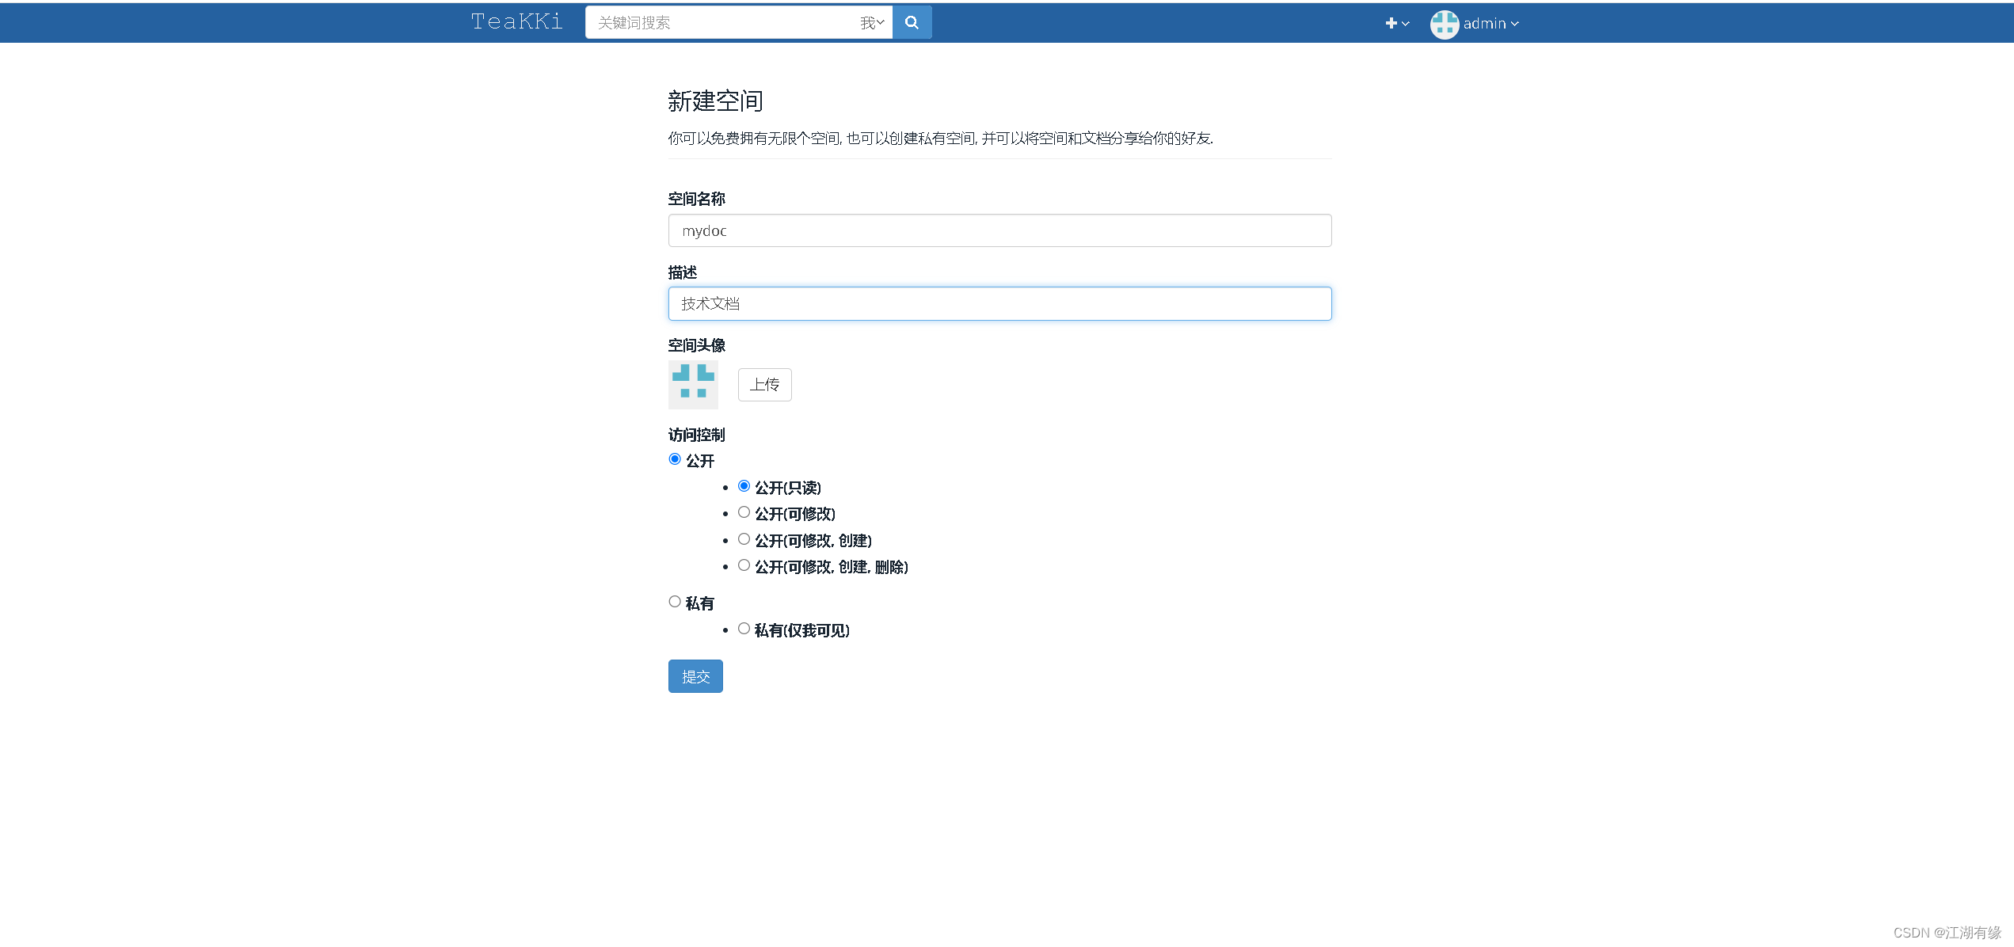
Task: Choose the 私有(仅我可见) access option
Action: [744, 628]
